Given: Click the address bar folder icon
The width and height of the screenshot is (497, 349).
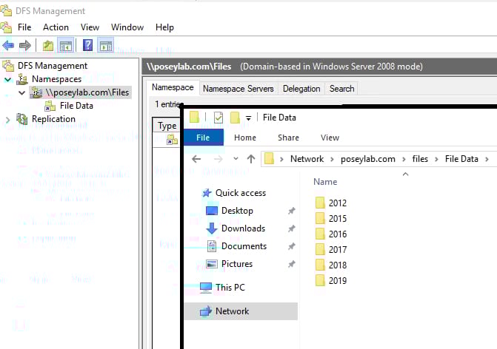Looking at the screenshot, I should 269,158.
